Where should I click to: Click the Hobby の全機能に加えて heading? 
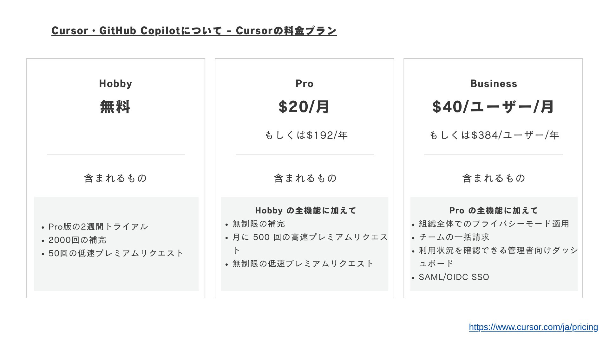tap(306, 211)
